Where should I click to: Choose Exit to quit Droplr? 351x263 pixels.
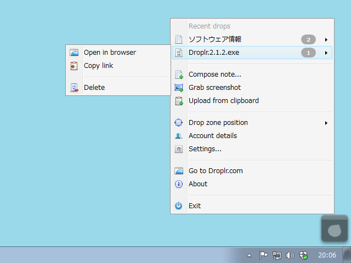[x=252, y=206]
